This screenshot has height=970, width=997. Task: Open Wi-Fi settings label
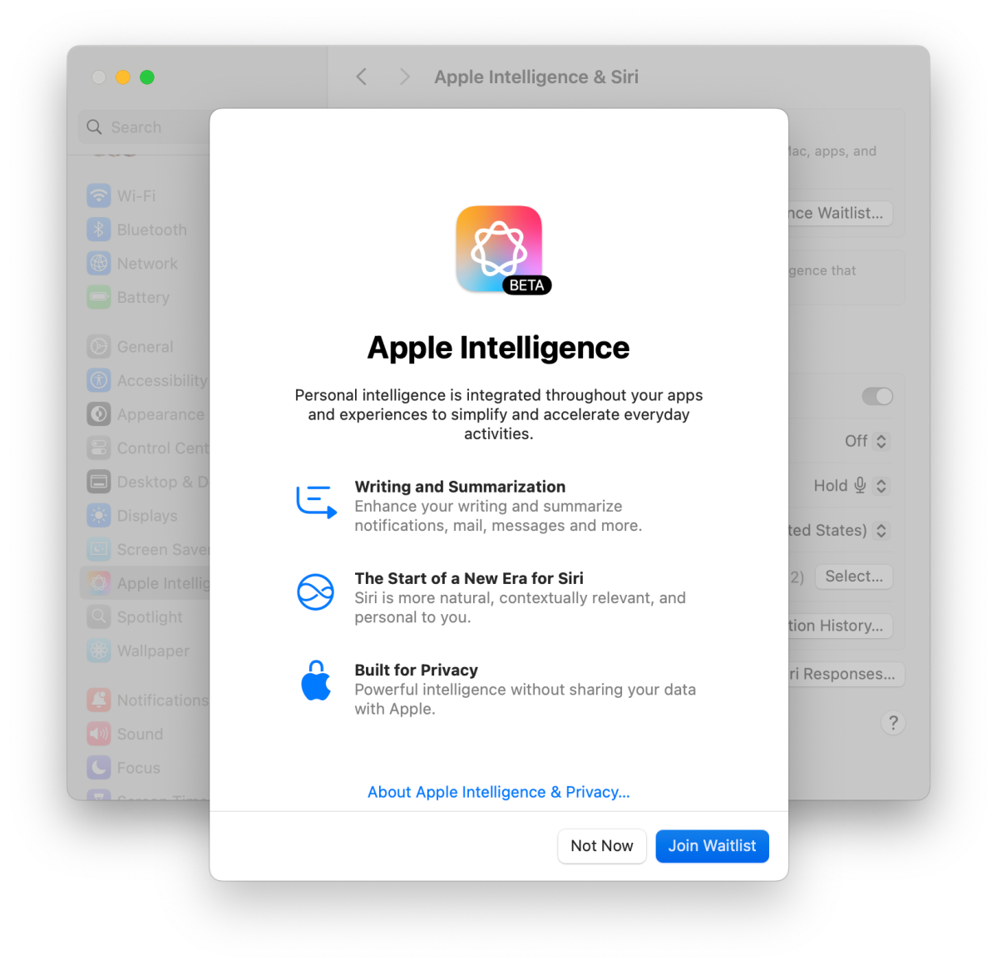coord(136,195)
